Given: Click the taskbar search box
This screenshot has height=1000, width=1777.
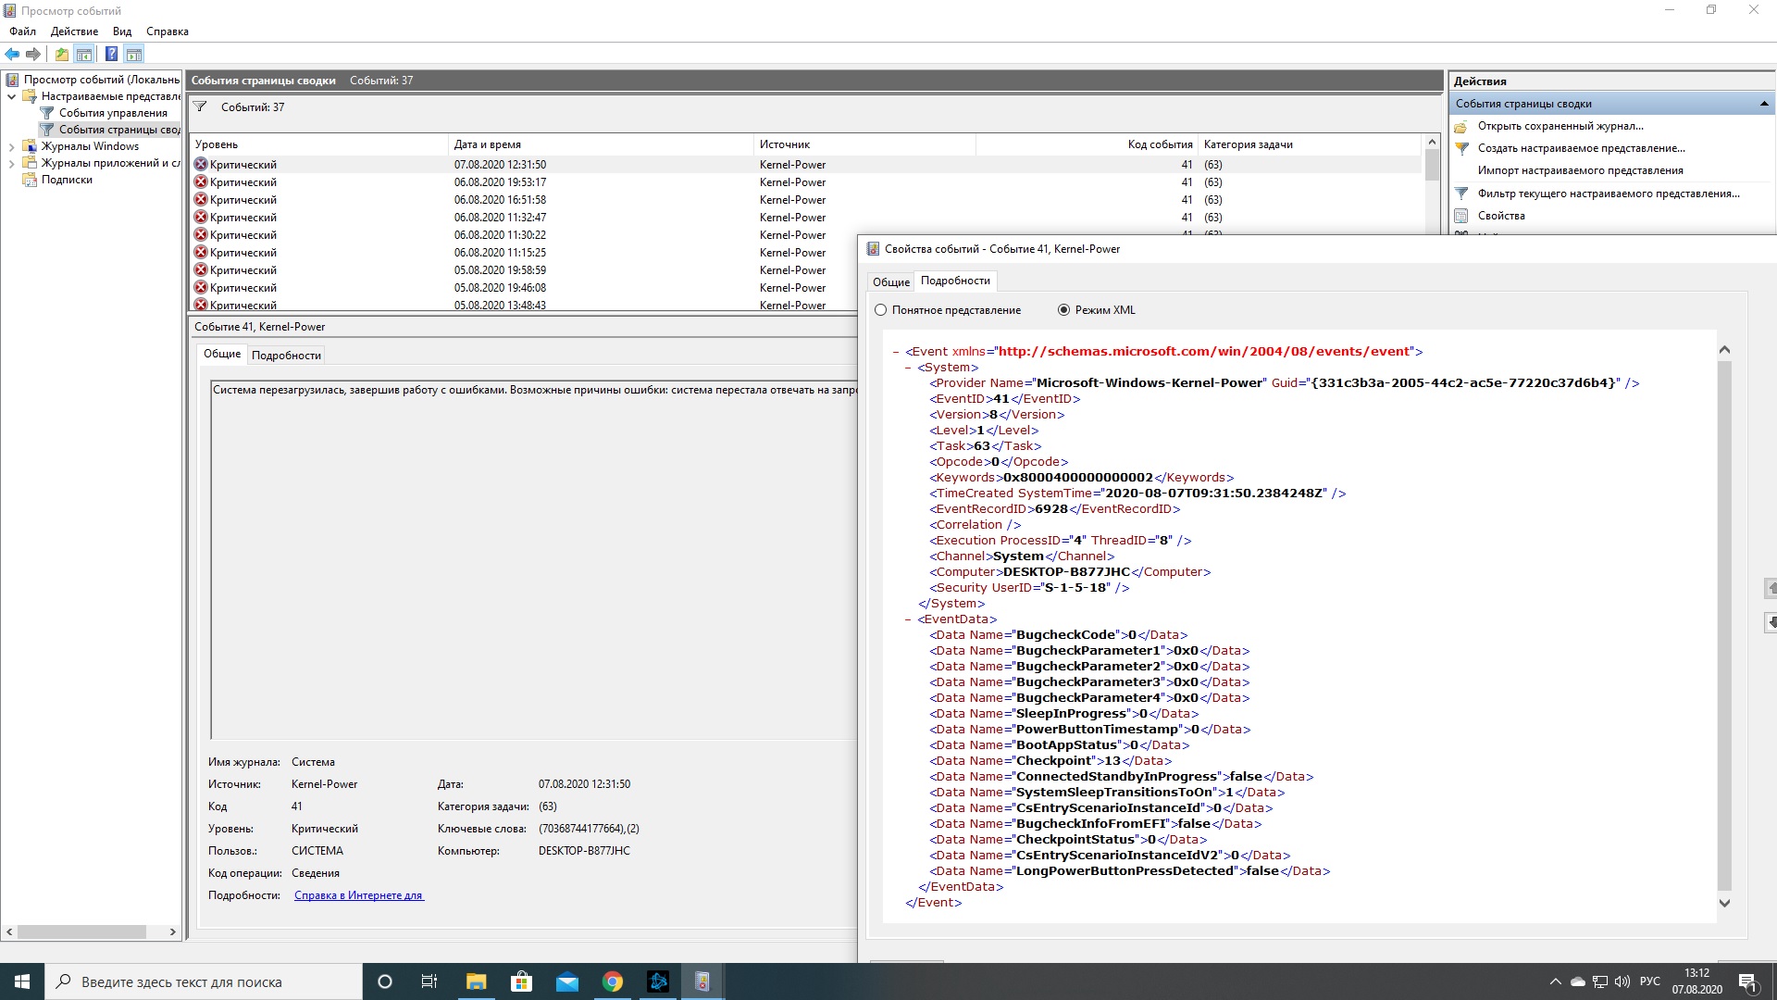Looking at the screenshot, I should point(204,981).
